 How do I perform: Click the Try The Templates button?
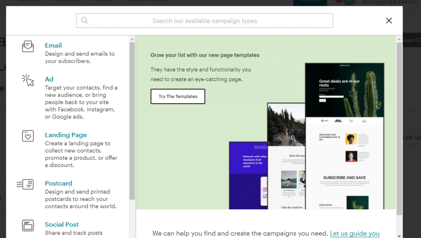[178, 96]
